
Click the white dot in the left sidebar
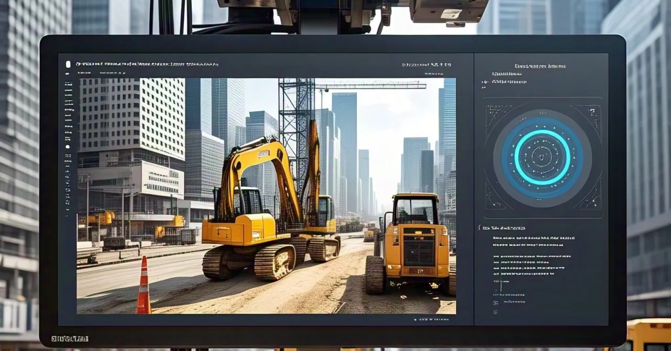(68, 147)
